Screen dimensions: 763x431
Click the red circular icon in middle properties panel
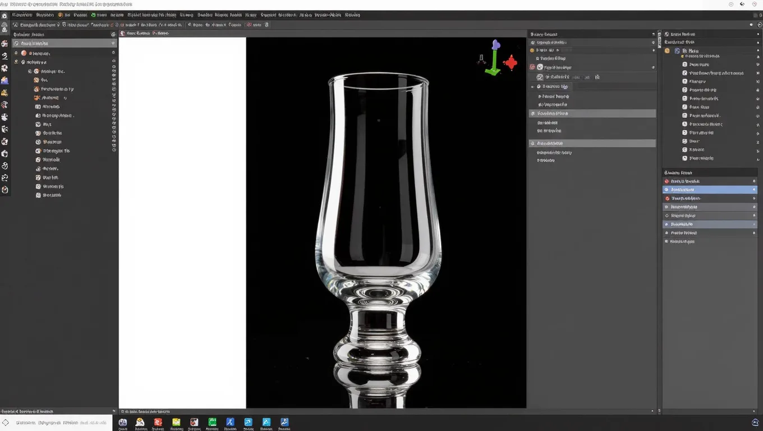point(532,67)
